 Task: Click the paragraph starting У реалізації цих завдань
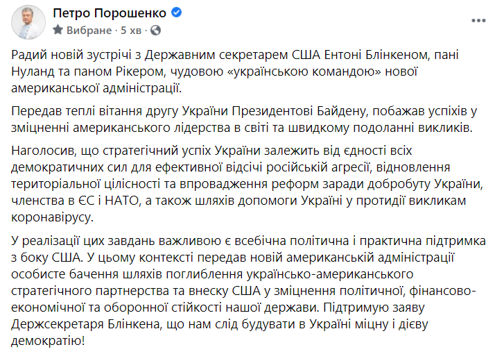click(x=248, y=291)
